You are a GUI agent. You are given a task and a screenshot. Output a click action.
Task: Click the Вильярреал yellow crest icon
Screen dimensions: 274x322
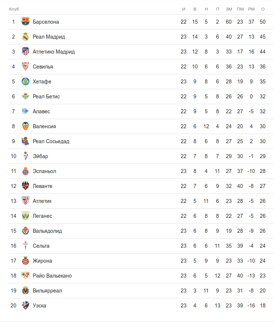coord(25,291)
